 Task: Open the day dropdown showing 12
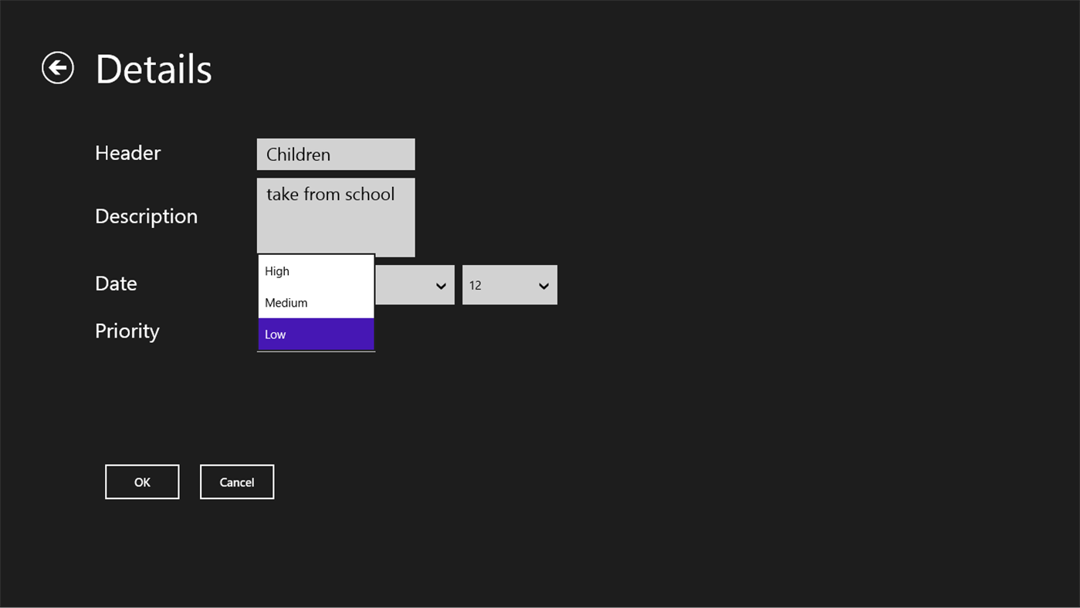[x=510, y=284]
